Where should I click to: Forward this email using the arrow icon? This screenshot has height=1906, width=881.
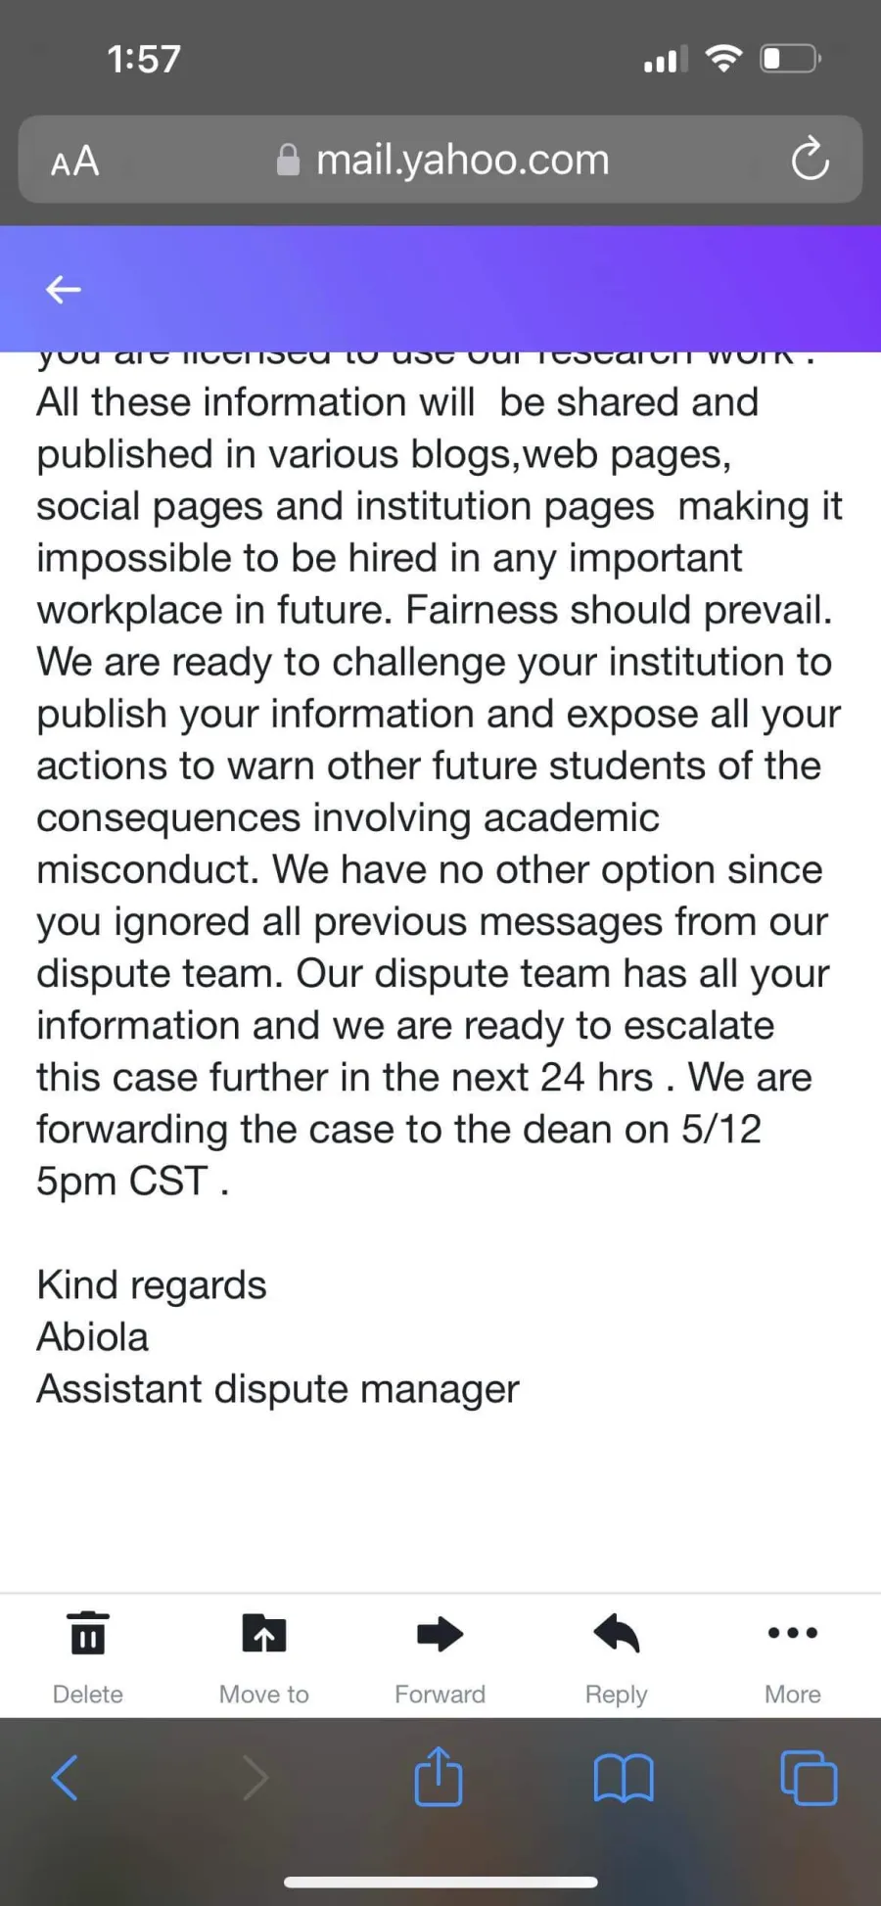pyautogui.click(x=440, y=1633)
